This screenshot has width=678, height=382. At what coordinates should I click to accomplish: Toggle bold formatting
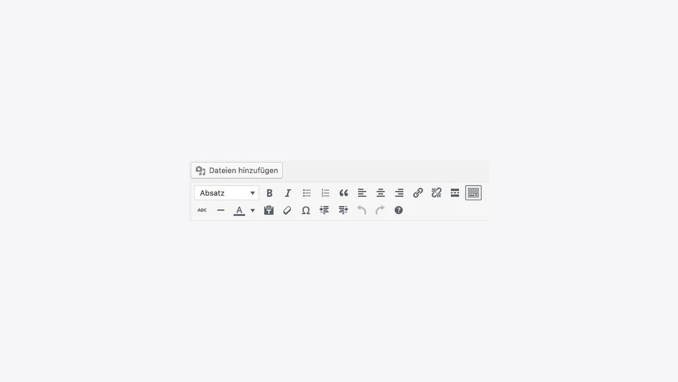[269, 193]
